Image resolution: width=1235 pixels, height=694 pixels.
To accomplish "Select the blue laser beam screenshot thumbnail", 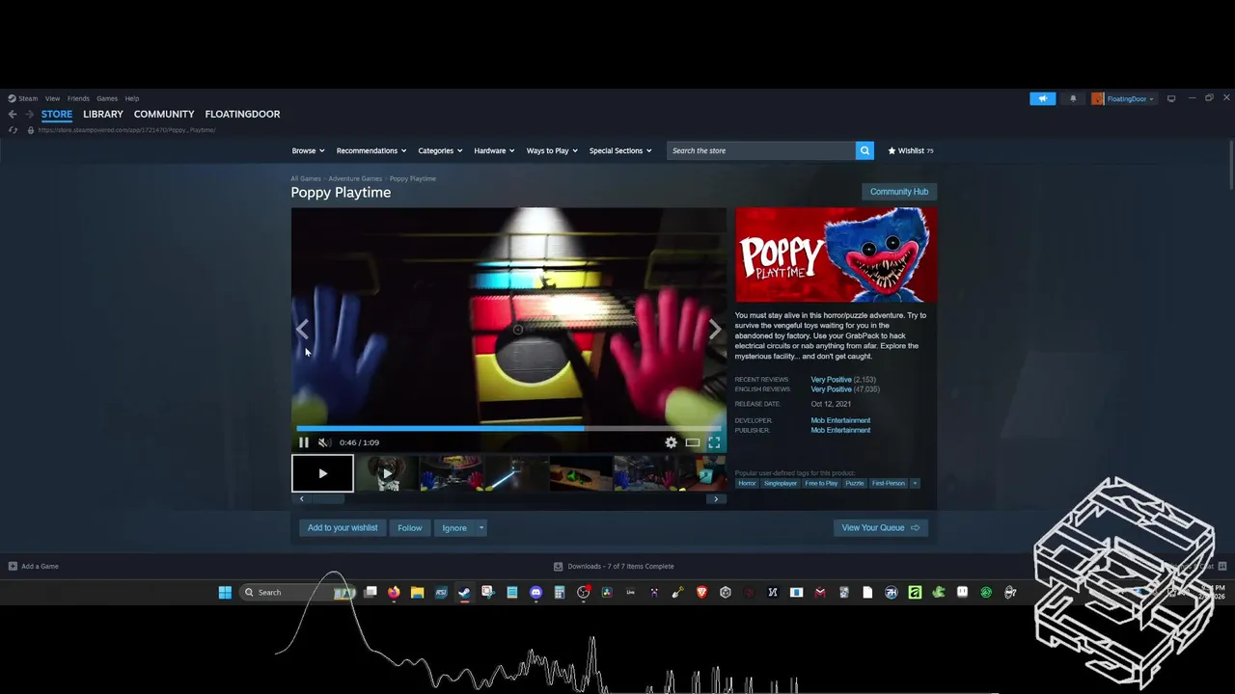I will (x=515, y=473).
